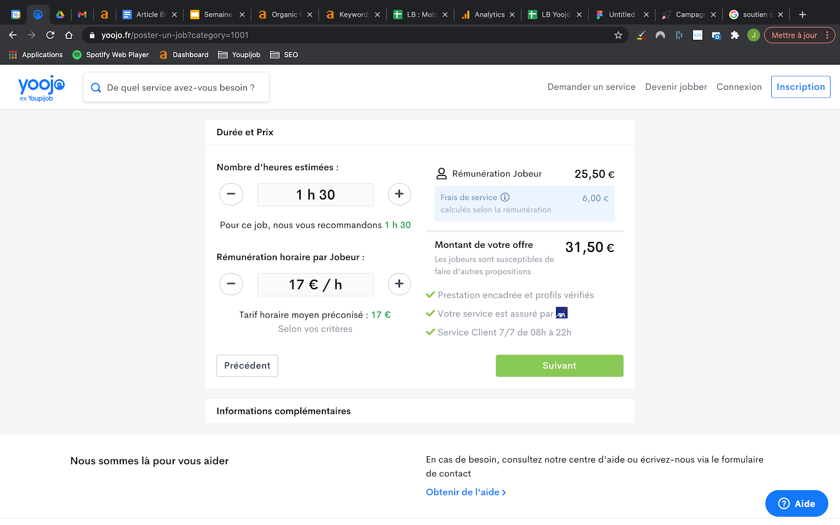
Task: Open the Aide help chat button
Action: pos(796,503)
